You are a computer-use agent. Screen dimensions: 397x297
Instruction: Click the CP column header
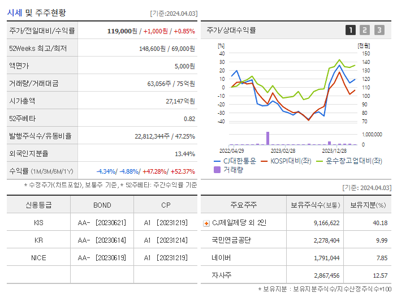166,205
